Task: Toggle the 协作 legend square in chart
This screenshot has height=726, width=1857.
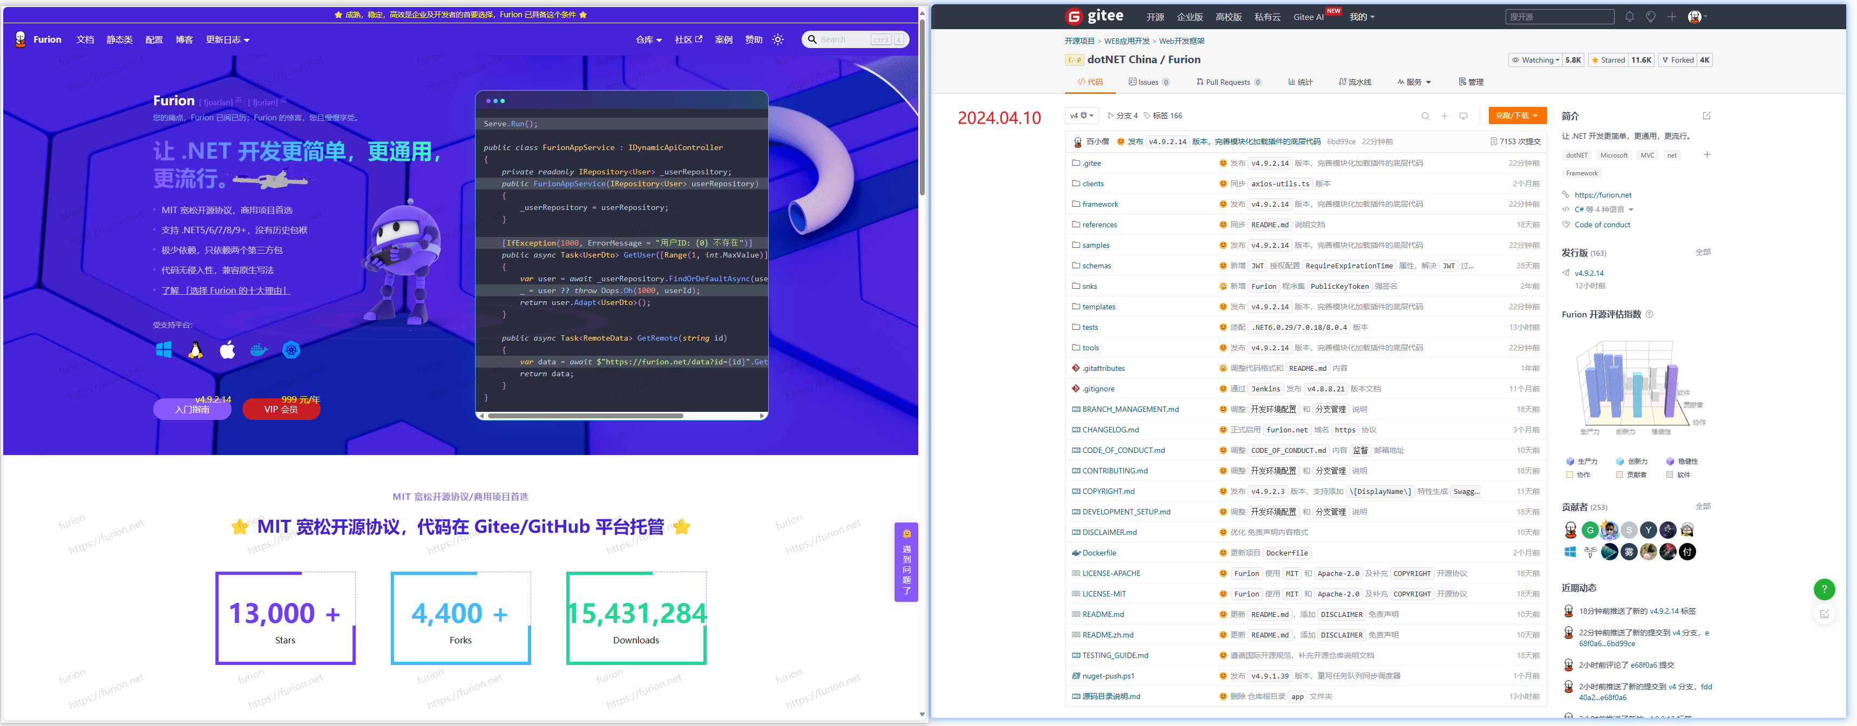Action: (x=1569, y=474)
